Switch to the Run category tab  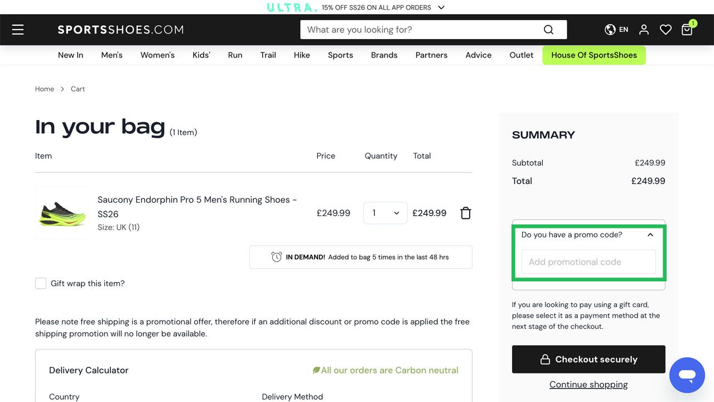tap(235, 55)
